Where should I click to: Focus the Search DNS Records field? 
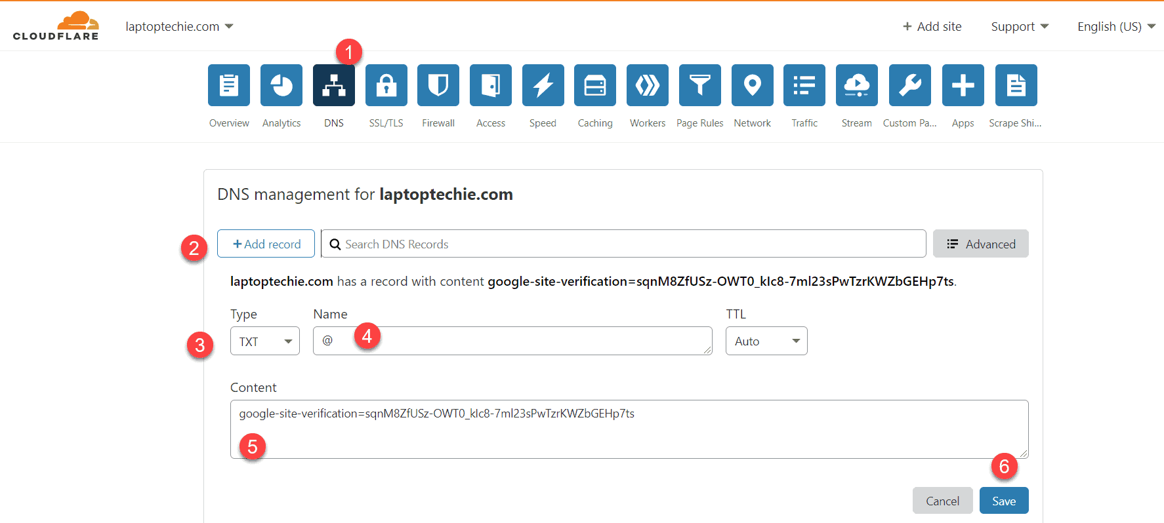(623, 244)
